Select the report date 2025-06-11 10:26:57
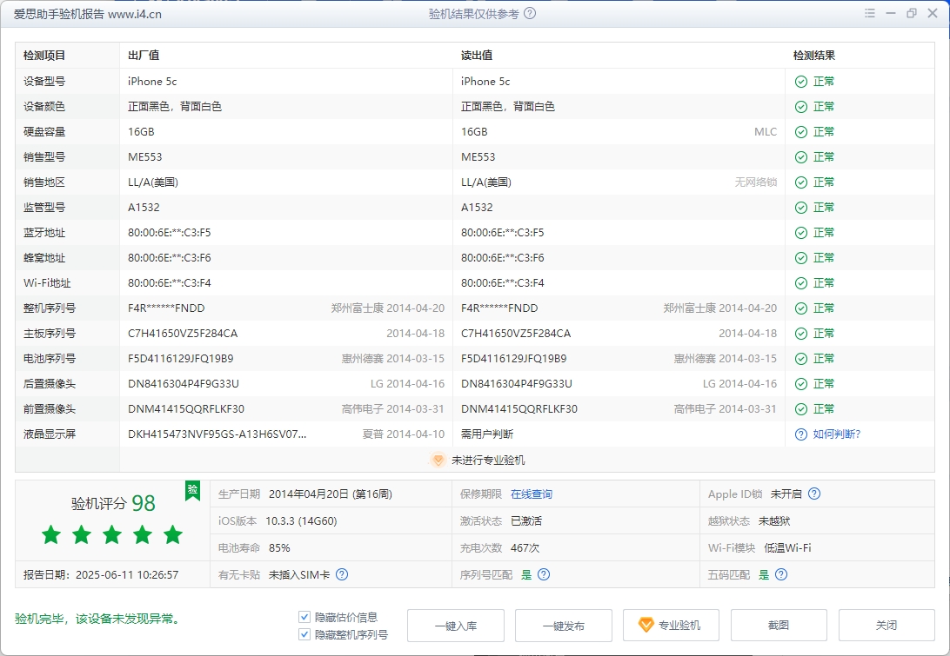Screen dimensions: 950x656 [127, 575]
